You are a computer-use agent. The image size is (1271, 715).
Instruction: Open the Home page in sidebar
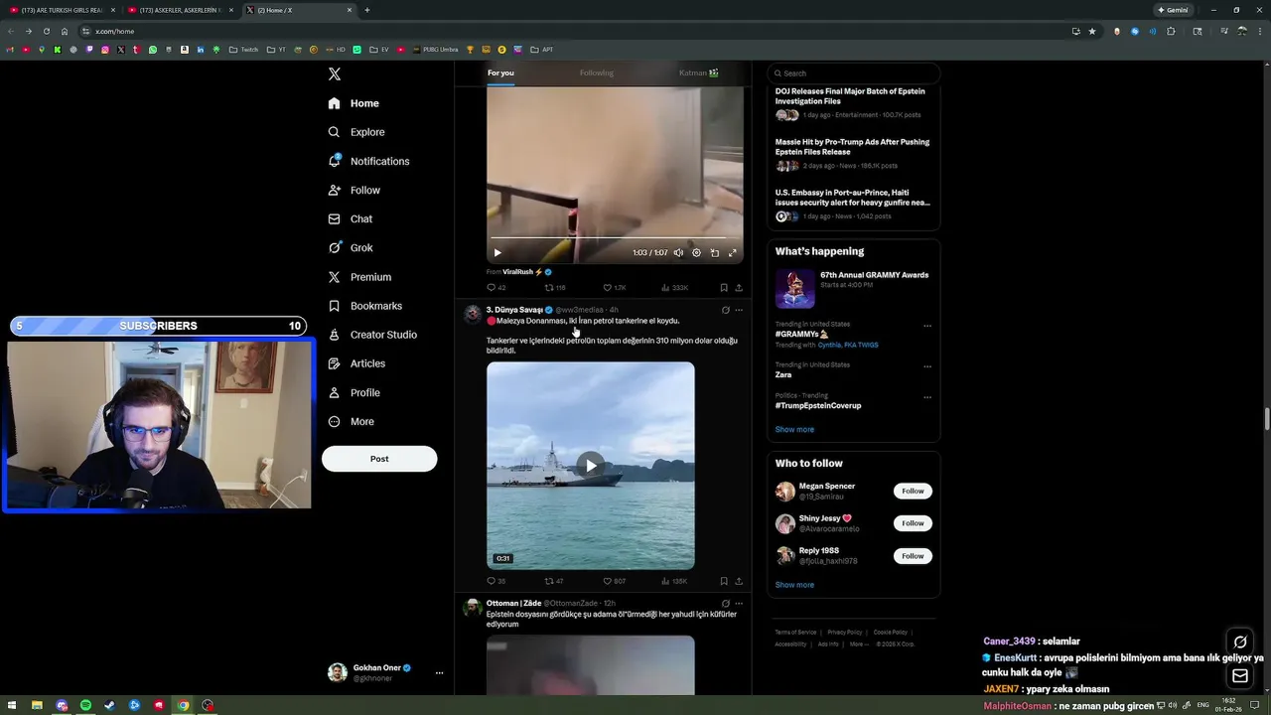(x=353, y=103)
